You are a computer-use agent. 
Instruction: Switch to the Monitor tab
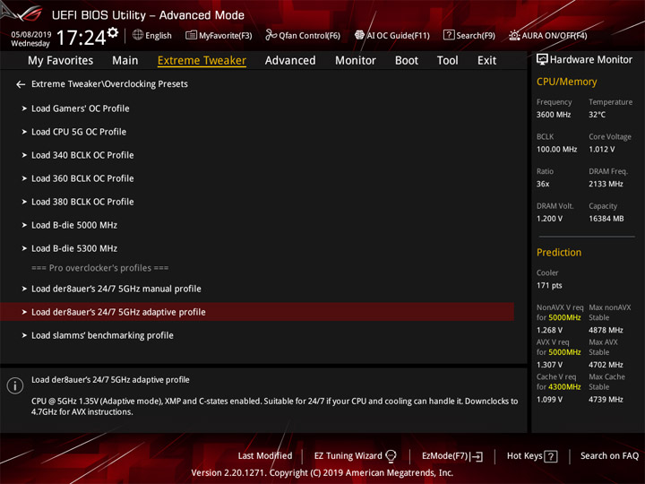(356, 61)
